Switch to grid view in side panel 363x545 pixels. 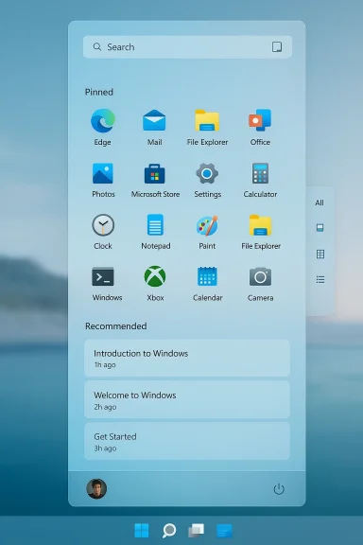point(320,254)
